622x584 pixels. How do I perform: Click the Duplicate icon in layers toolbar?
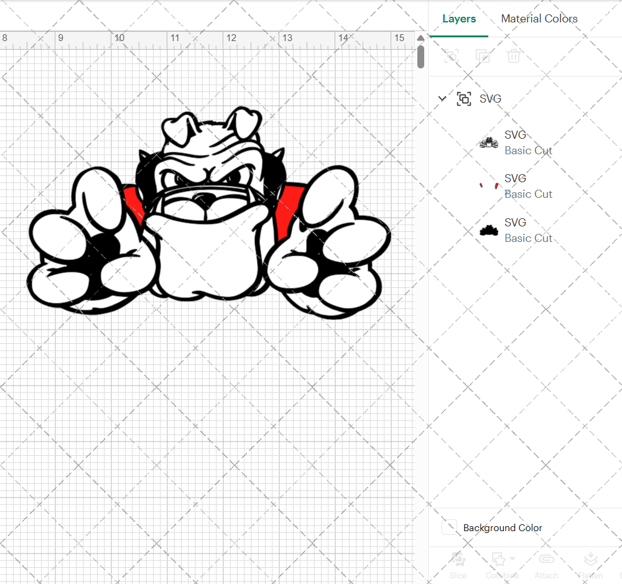(x=483, y=56)
